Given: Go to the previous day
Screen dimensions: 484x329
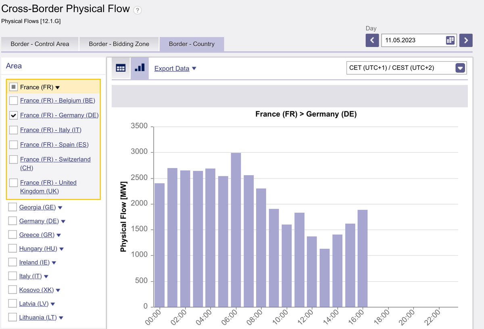Looking at the screenshot, I should [372, 40].
